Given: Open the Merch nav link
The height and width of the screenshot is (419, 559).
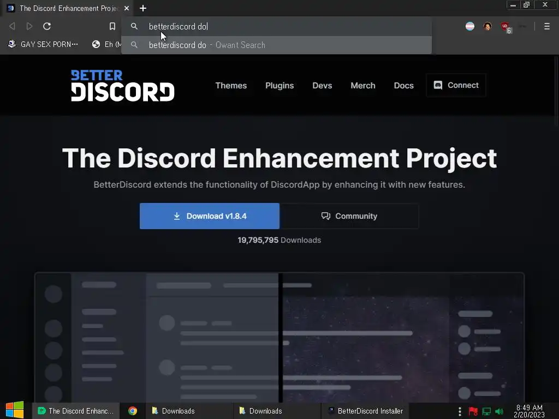Looking at the screenshot, I should [363, 86].
